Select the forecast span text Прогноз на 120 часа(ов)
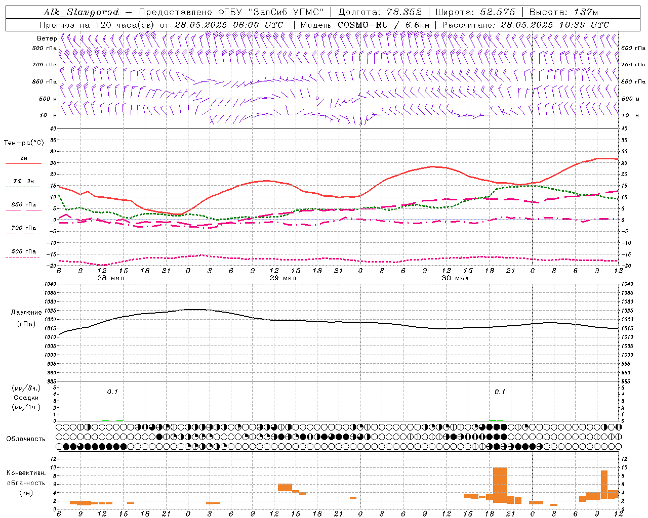This screenshot has height=518, width=648. (x=97, y=25)
